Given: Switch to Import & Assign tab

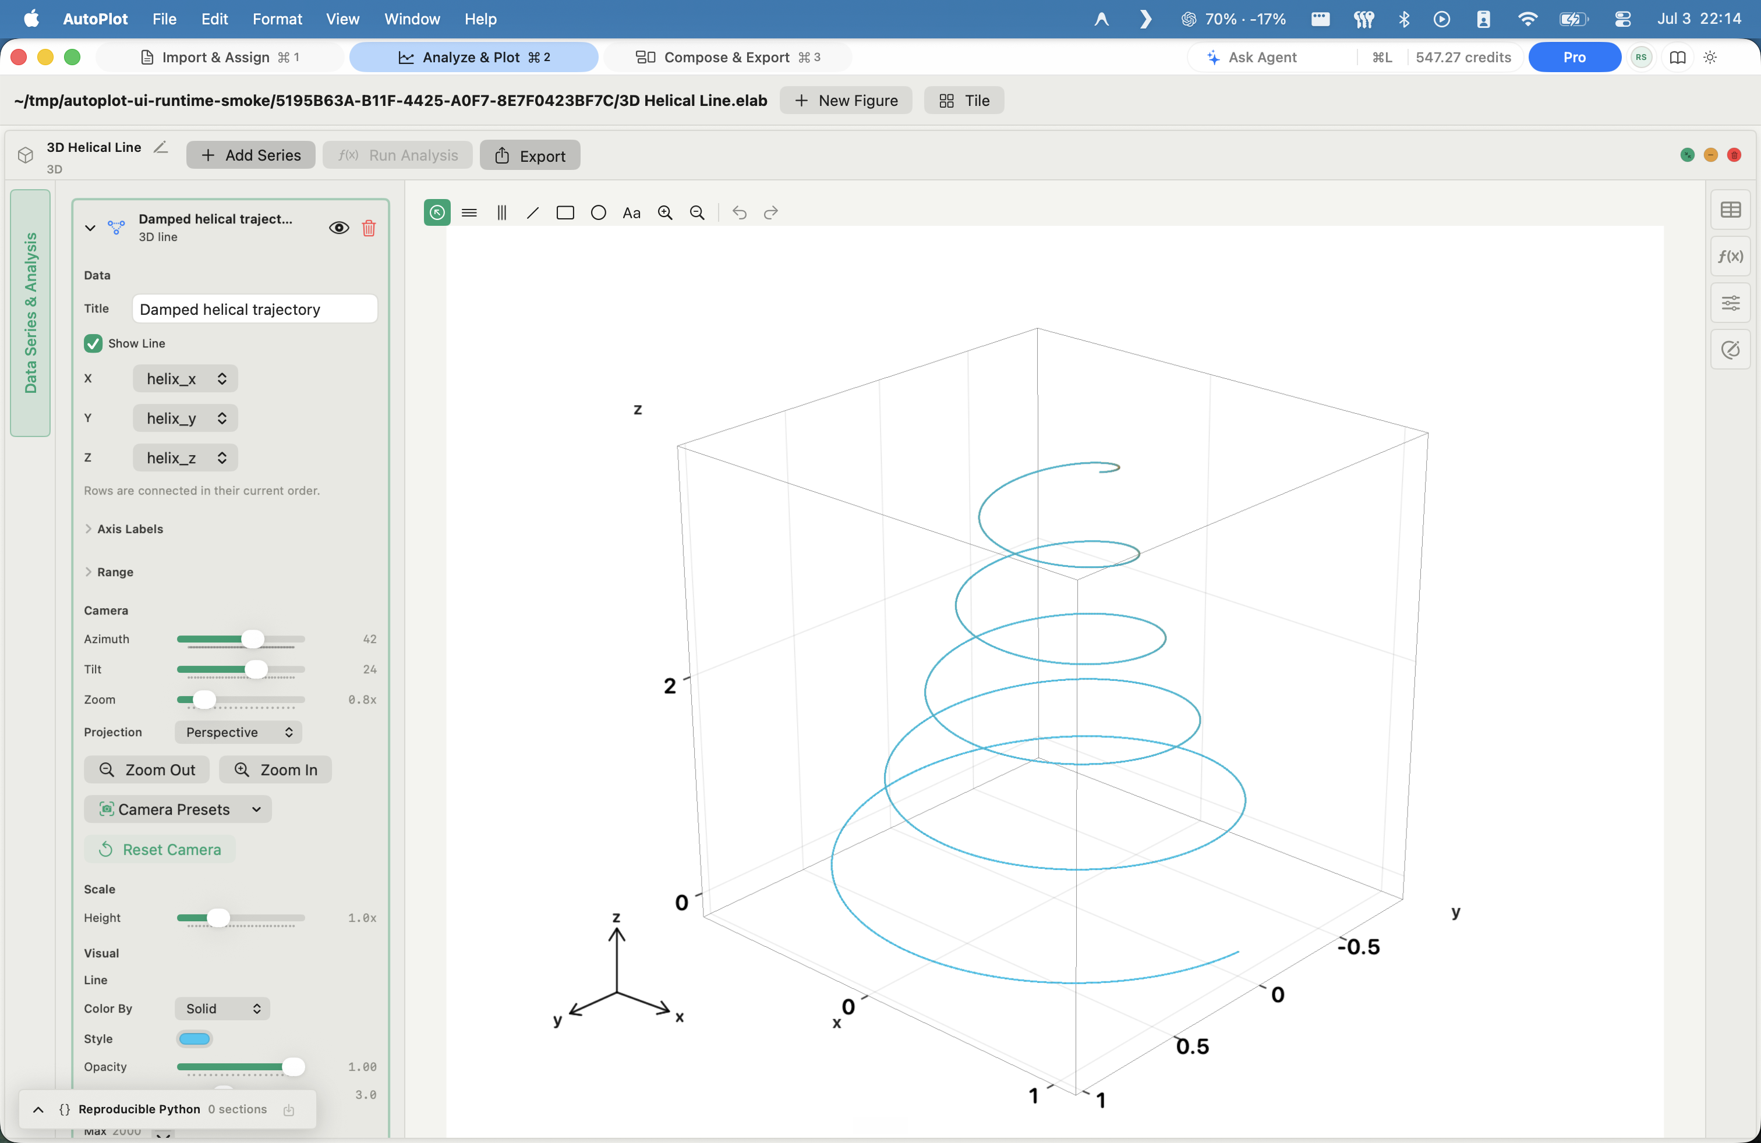Looking at the screenshot, I should tap(220, 58).
